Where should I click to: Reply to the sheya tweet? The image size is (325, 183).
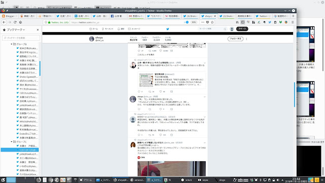coord(139,109)
